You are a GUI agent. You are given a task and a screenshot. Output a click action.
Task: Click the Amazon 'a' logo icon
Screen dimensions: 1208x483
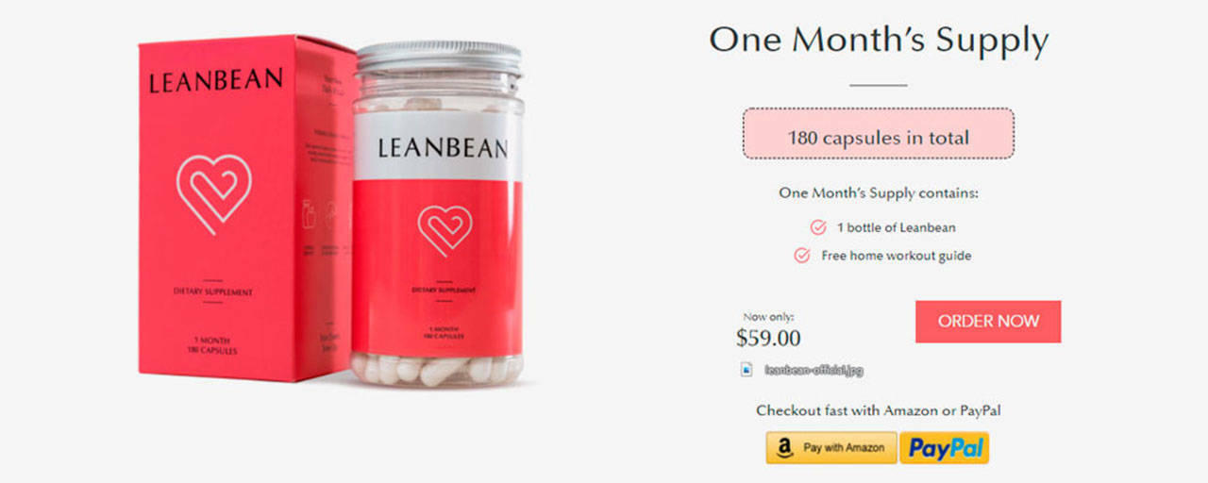pyautogui.click(x=784, y=448)
